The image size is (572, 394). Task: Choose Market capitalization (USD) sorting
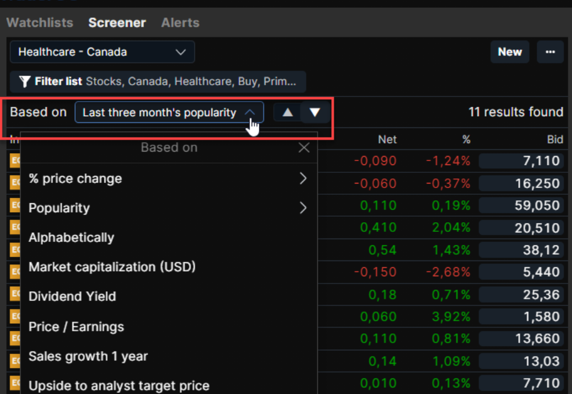point(112,267)
